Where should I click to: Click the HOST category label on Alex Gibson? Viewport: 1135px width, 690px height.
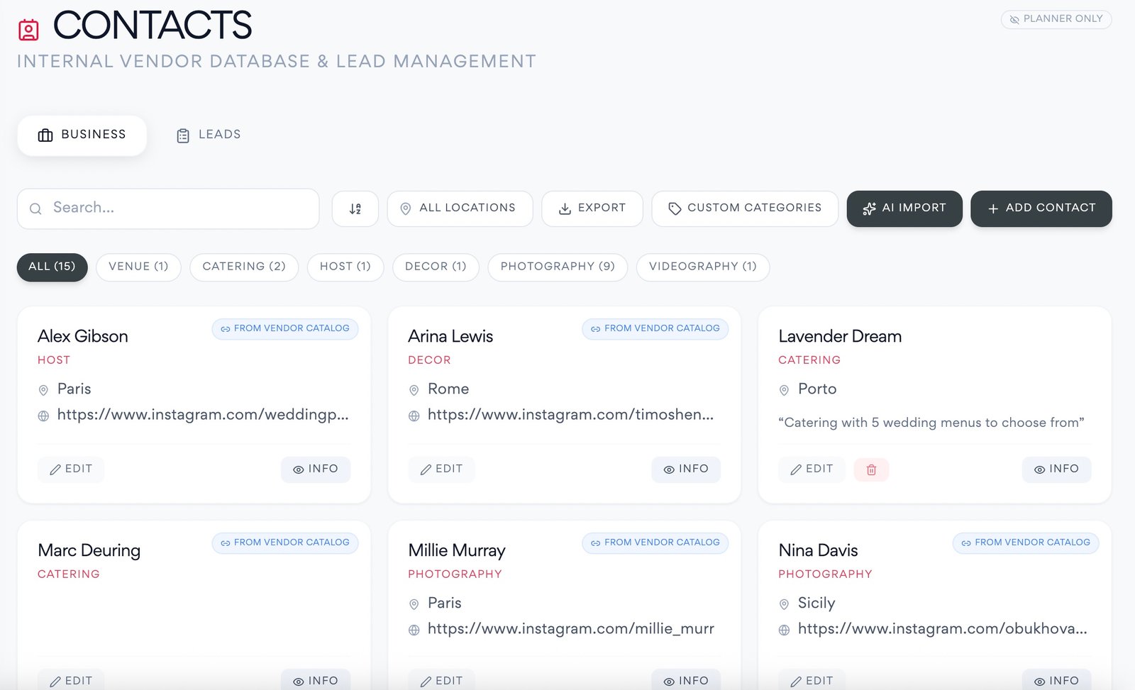(54, 361)
